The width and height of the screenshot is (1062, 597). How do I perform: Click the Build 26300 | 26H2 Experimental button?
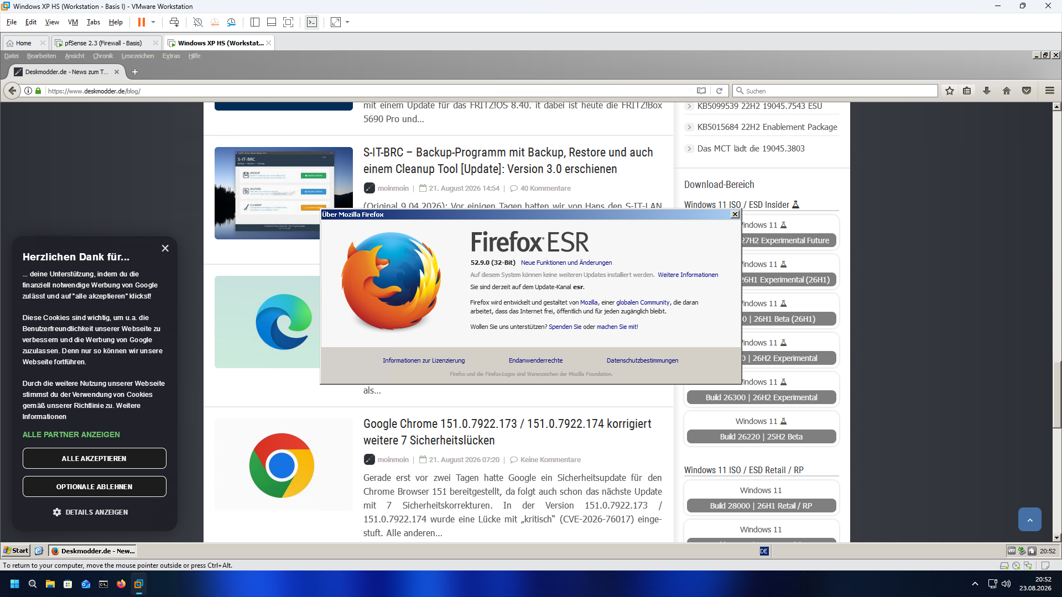761,397
